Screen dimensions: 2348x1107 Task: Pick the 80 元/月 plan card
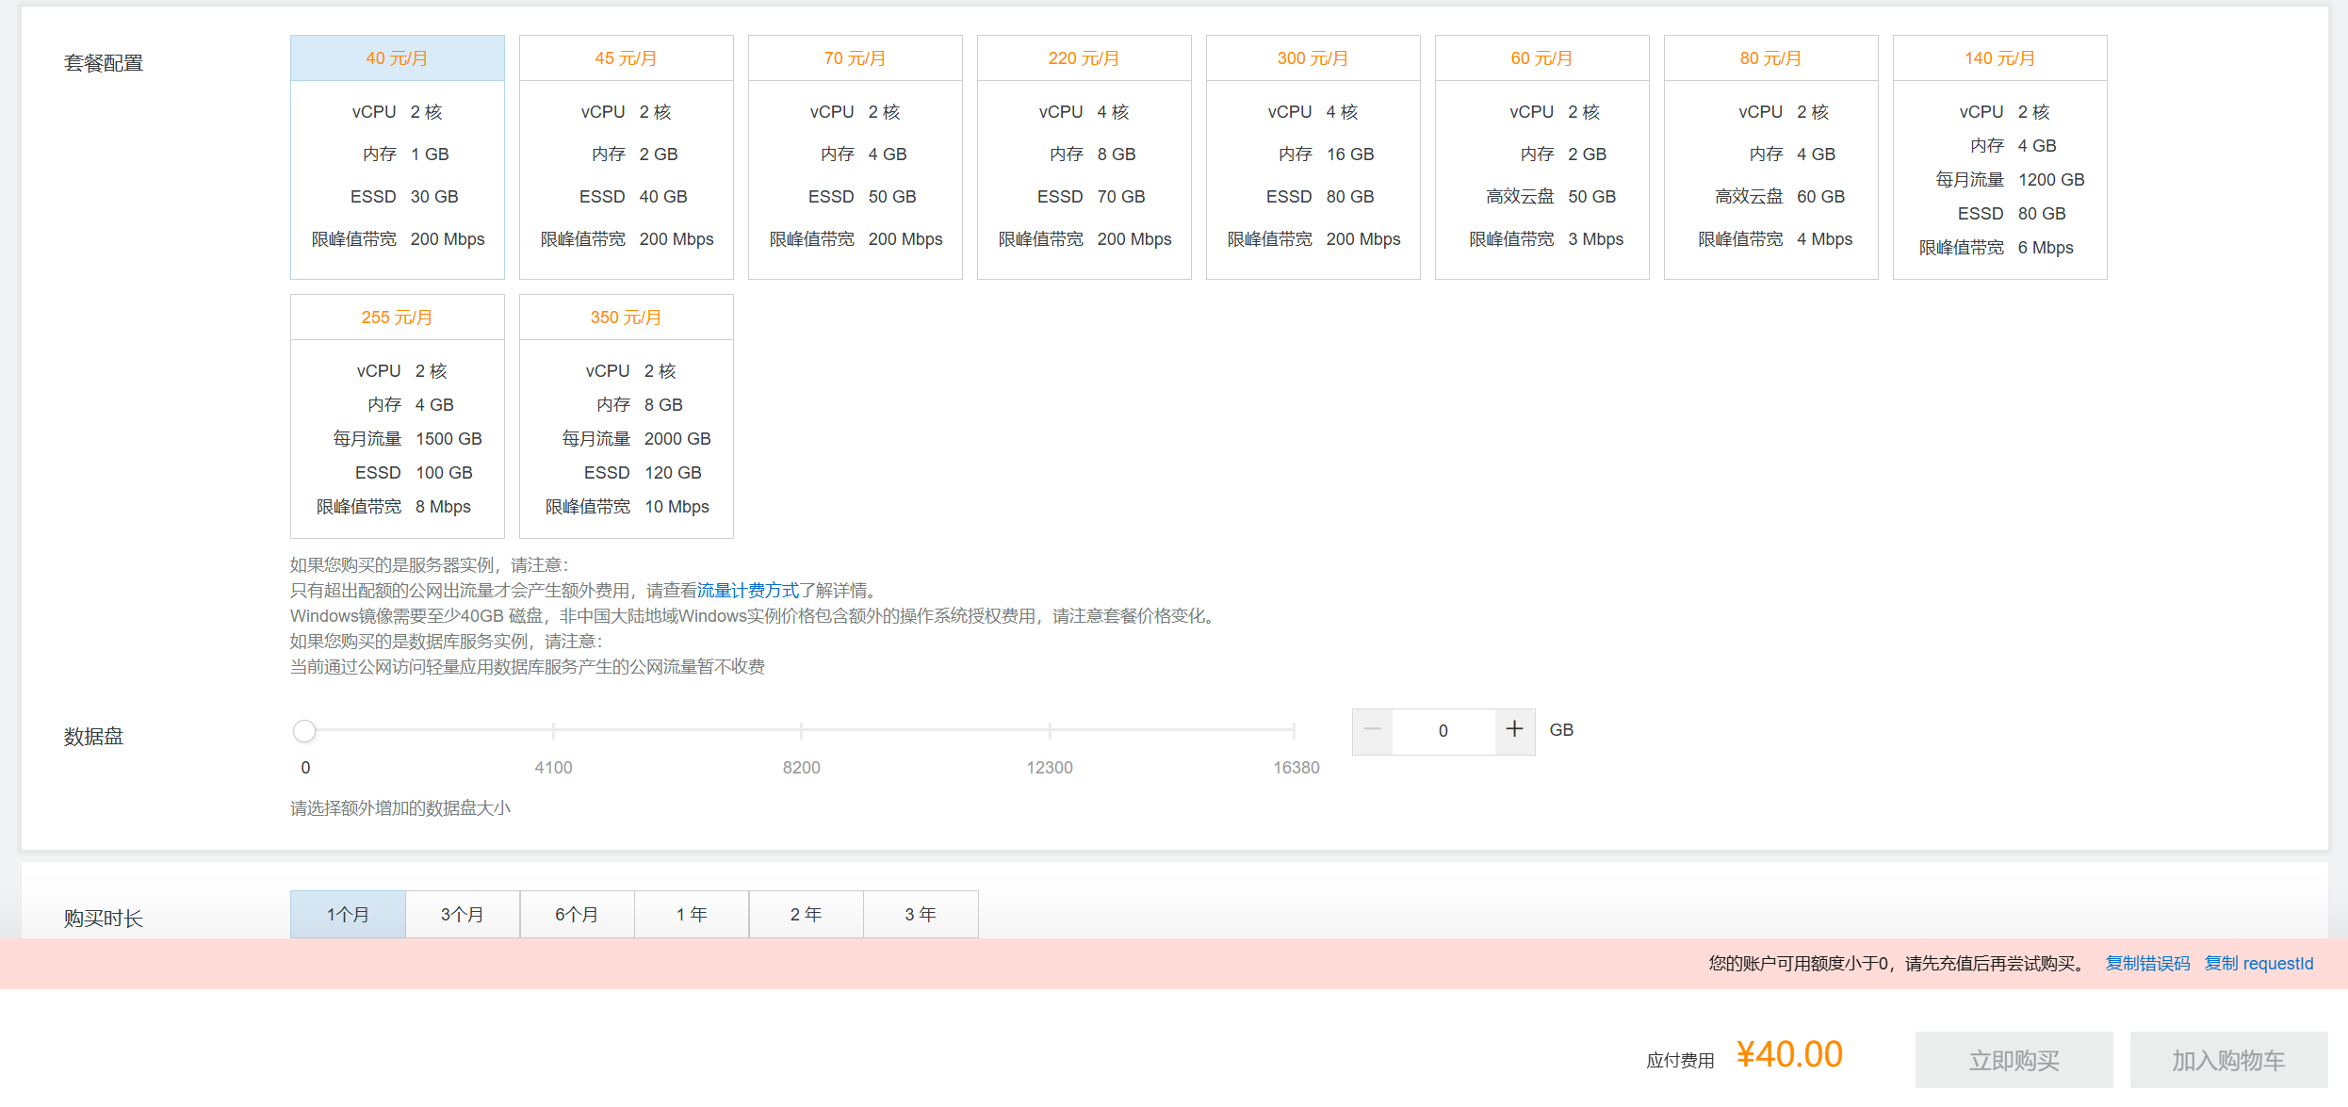click(1770, 157)
